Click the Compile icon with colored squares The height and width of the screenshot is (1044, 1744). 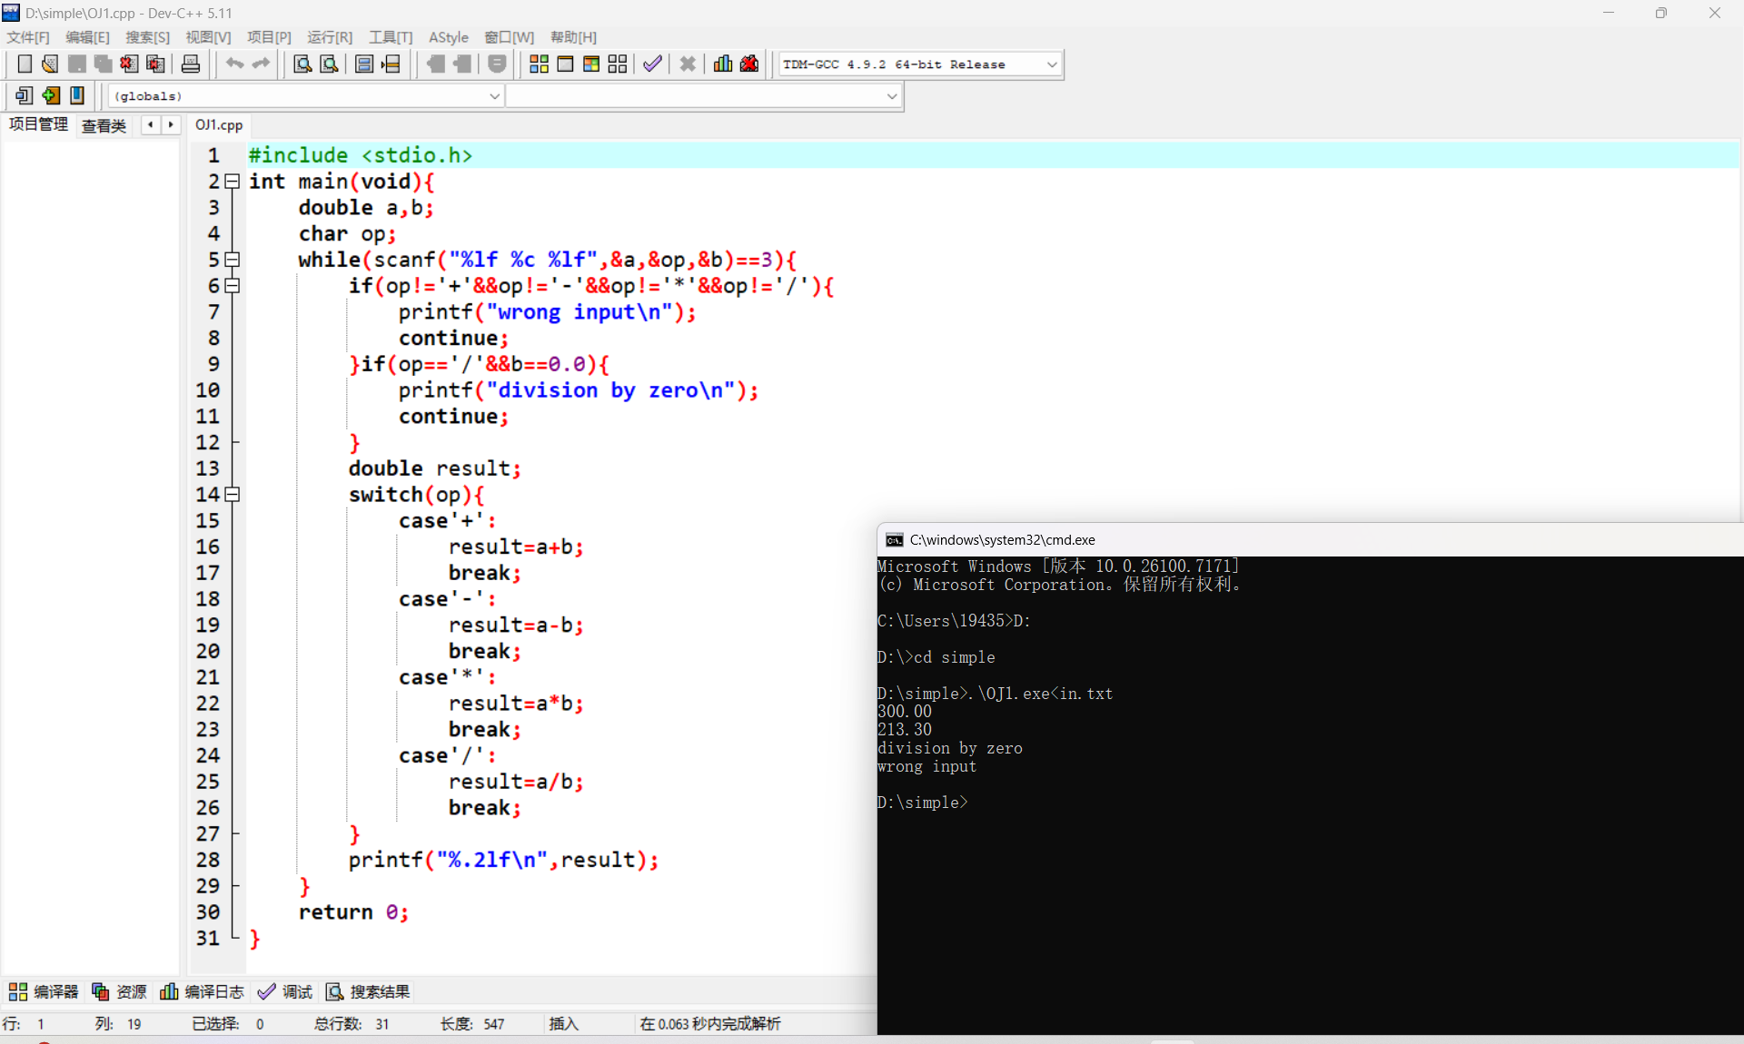click(539, 64)
